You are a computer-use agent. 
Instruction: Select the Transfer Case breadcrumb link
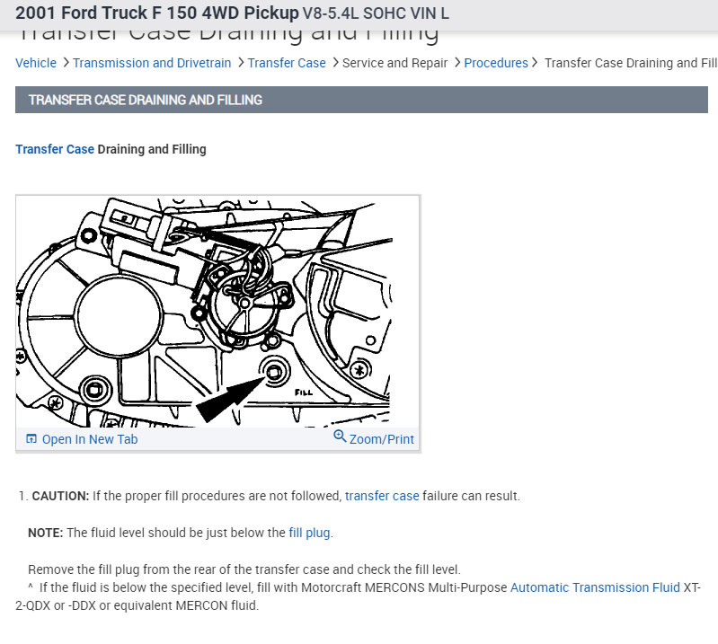click(287, 63)
